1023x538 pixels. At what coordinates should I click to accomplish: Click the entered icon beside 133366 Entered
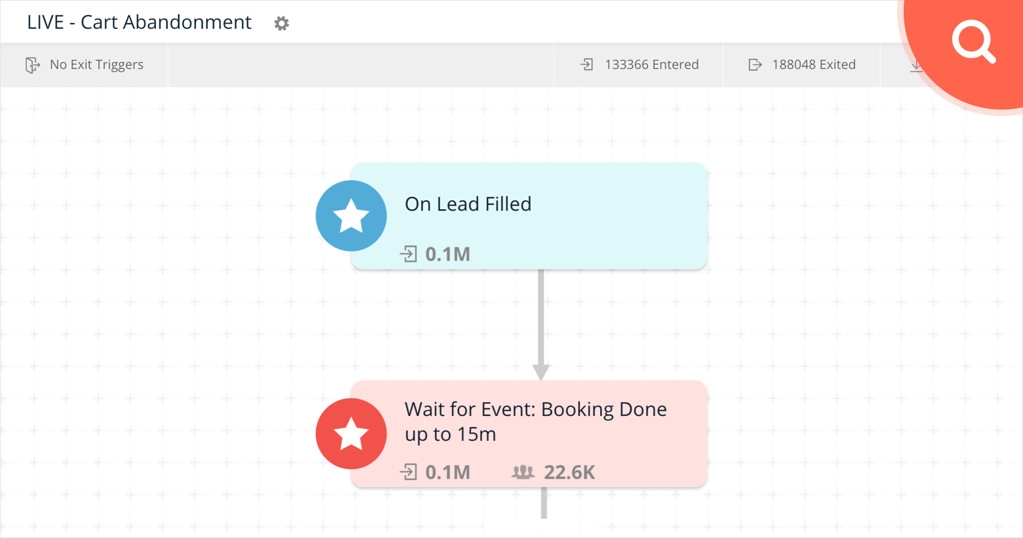587,64
